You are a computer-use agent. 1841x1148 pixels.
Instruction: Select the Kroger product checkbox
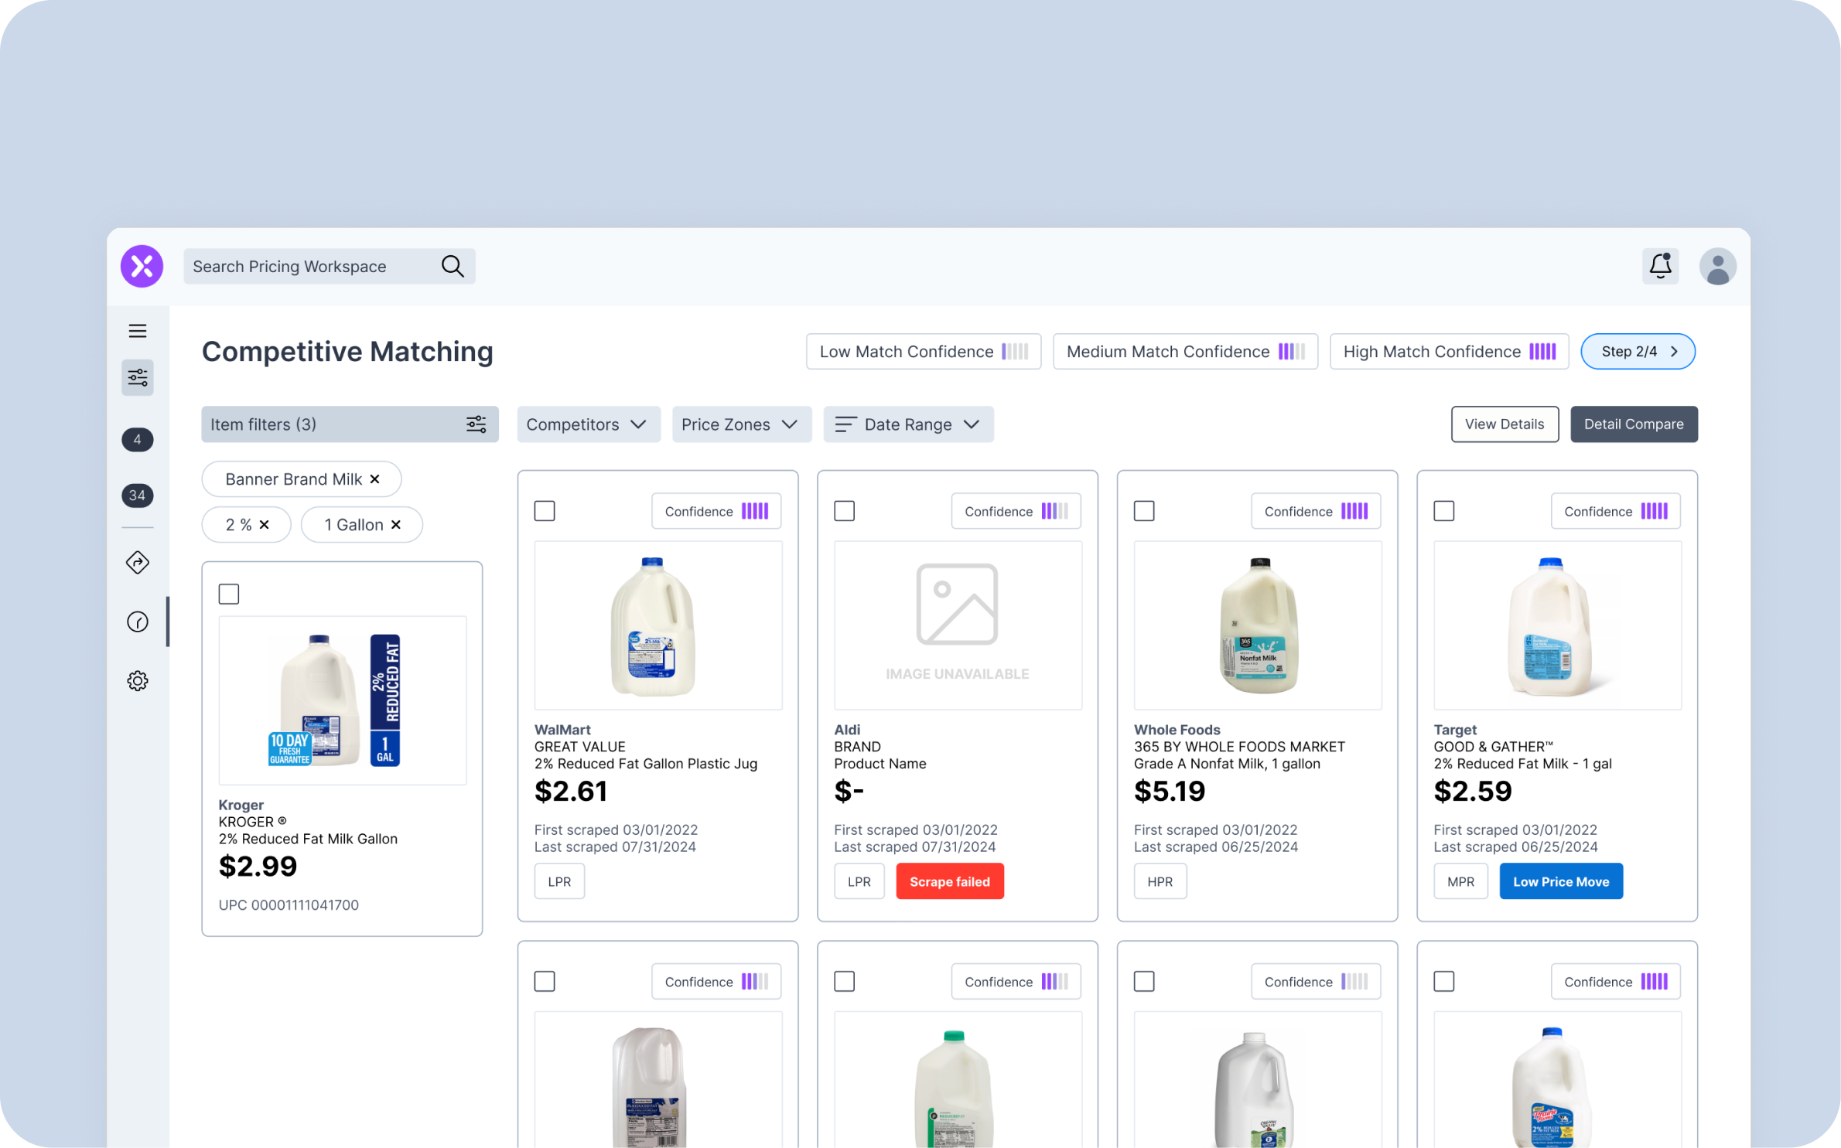tap(229, 594)
